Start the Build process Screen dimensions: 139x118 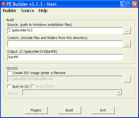click(70, 110)
